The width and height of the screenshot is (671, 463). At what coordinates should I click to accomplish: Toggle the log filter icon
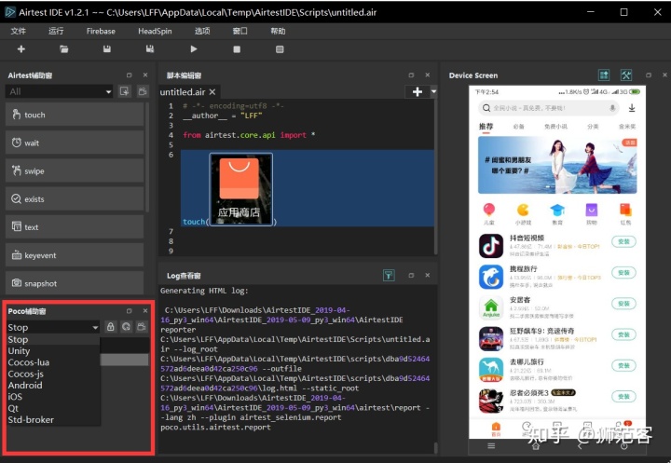pyautogui.click(x=389, y=275)
